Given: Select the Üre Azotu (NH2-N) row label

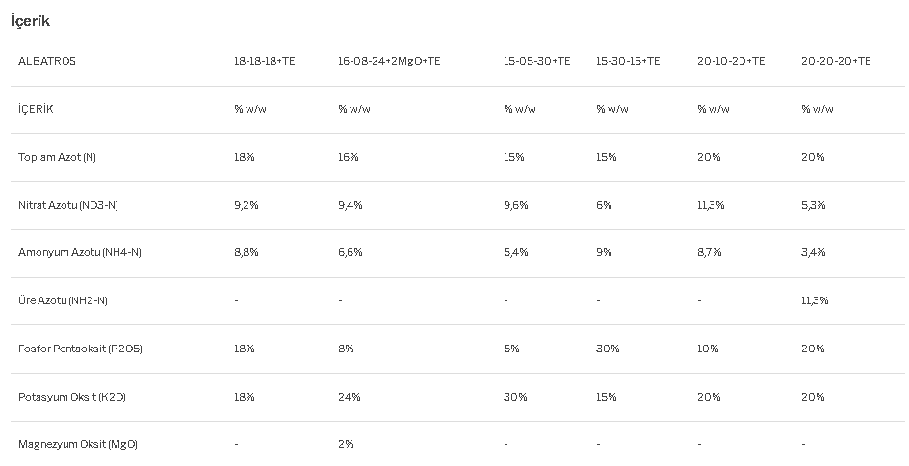Looking at the screenshot, I should [63, 300].
